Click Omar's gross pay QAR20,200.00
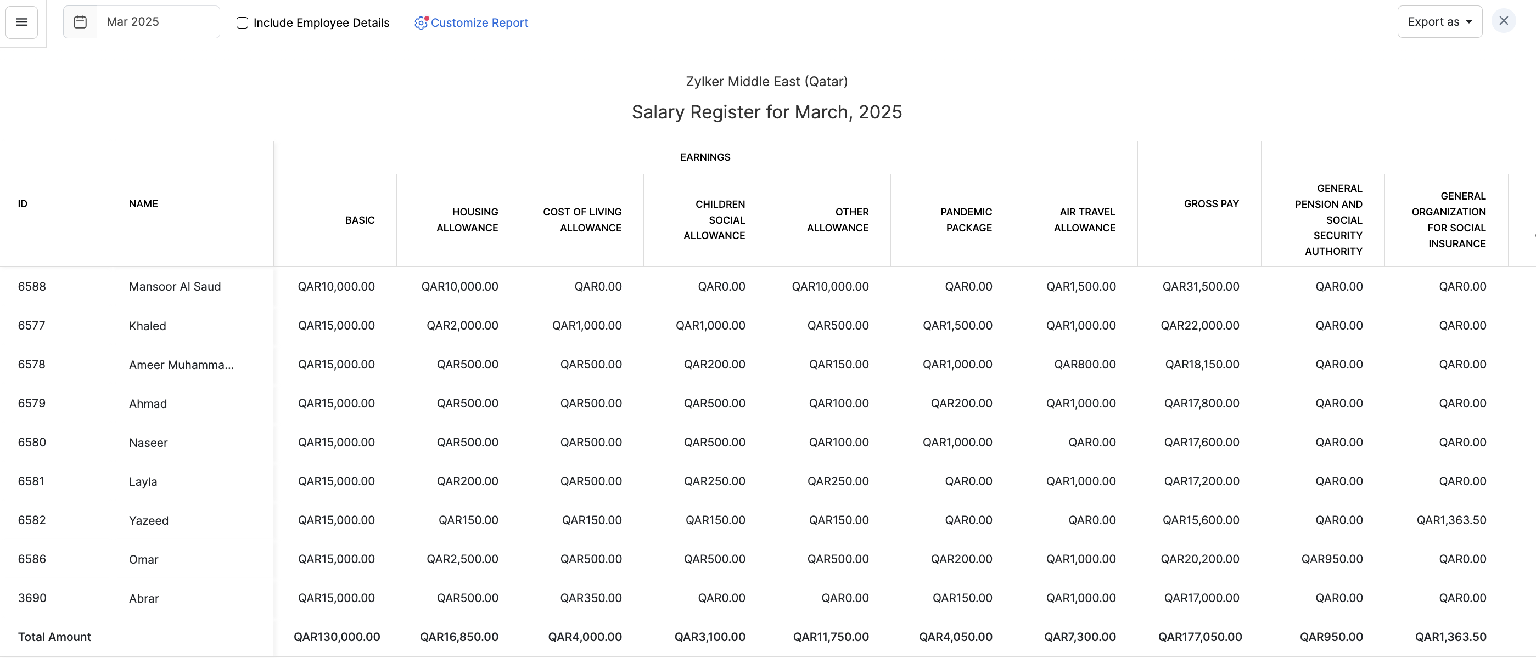This screenshot has height=658, width=1536. tap(1199, 559)
